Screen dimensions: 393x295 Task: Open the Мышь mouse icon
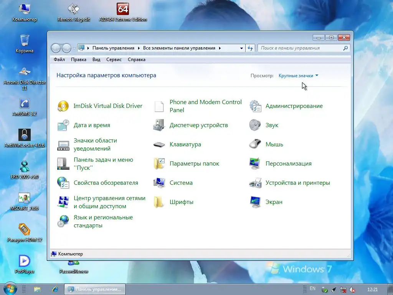255,144
